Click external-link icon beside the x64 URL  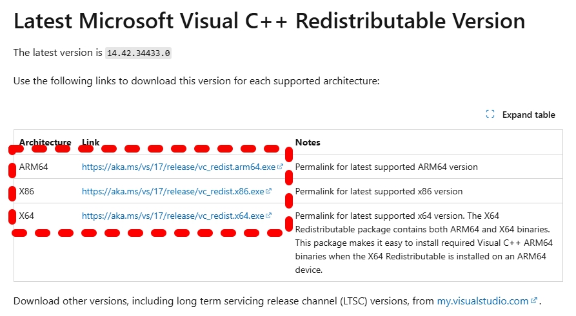click(269, 216)
